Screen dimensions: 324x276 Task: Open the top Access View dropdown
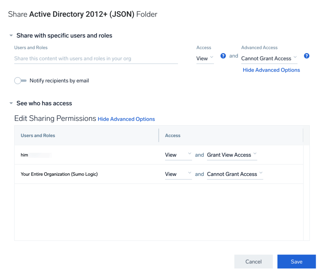point(204,58)
